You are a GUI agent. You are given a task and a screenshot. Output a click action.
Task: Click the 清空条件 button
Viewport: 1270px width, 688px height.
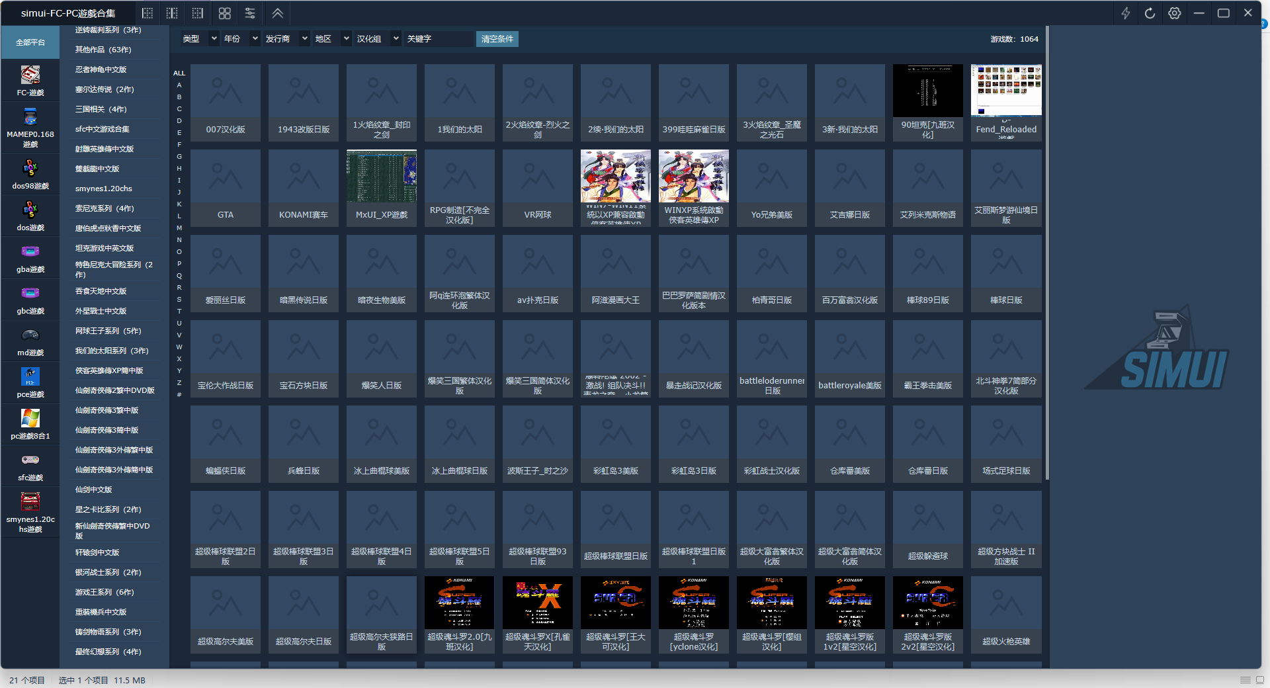coord(497,39)
